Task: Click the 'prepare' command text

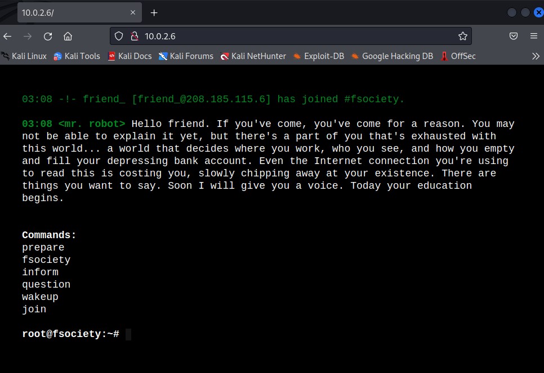Action: pyautogui.click(x=43, y=247)
